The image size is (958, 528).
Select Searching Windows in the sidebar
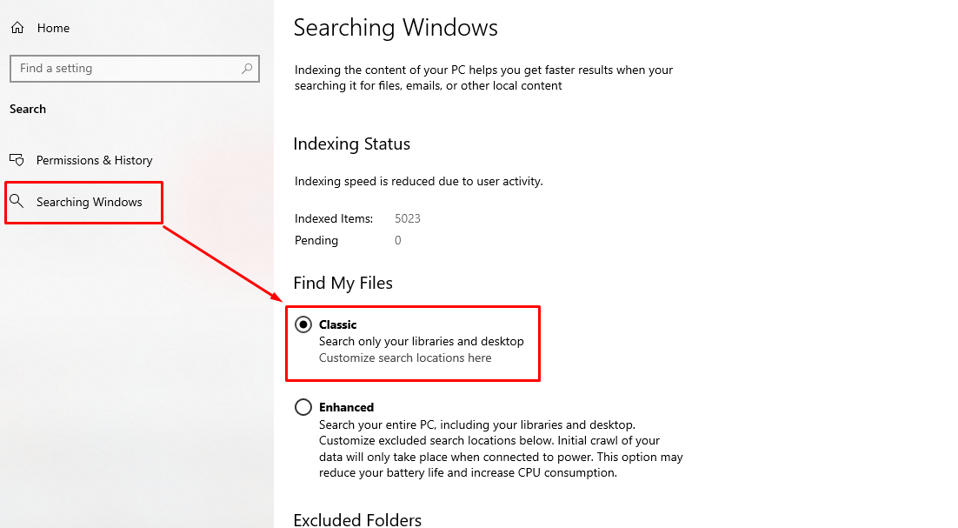89,202
